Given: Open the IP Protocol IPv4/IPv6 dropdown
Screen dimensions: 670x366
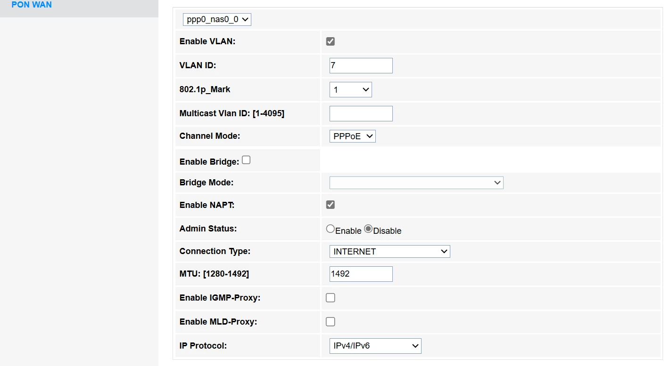Looking at the screenshot, I should (375, 346).
